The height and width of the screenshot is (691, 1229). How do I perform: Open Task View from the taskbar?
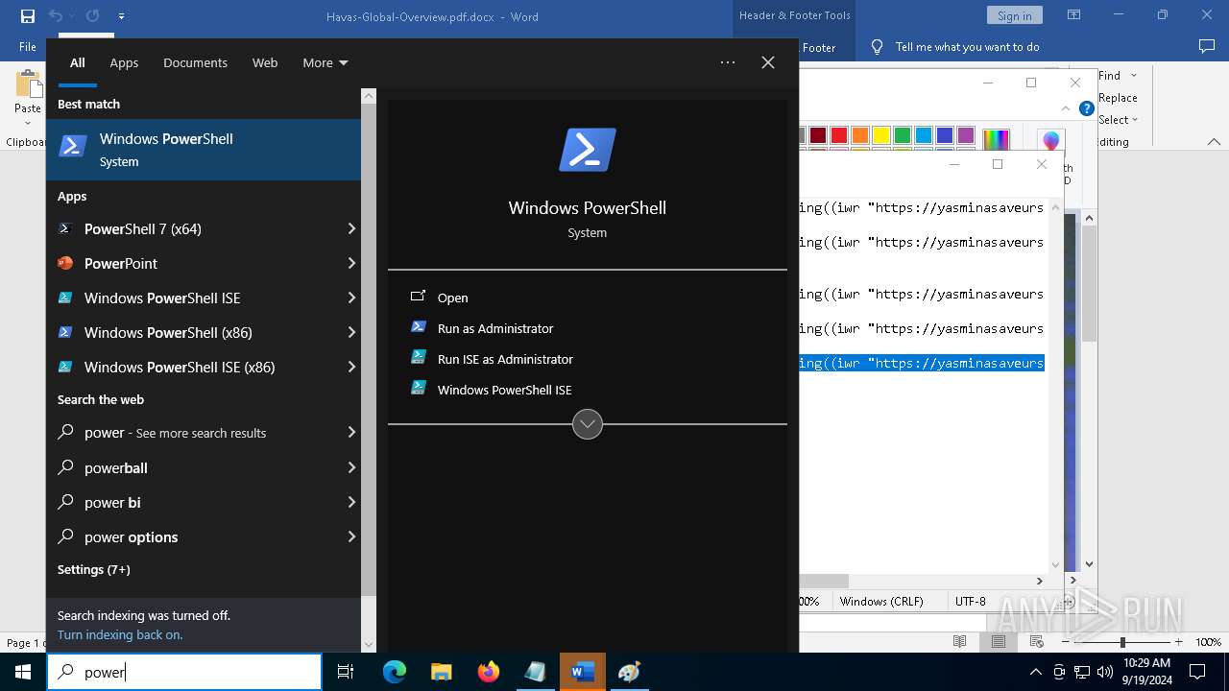coord(346,672)
